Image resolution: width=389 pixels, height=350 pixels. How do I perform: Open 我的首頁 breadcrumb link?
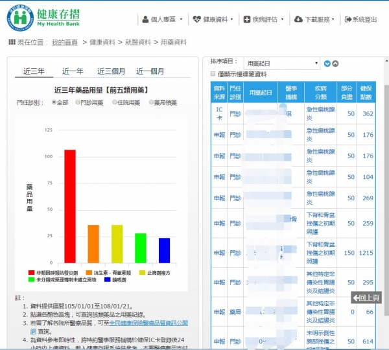tap(65, 42)
